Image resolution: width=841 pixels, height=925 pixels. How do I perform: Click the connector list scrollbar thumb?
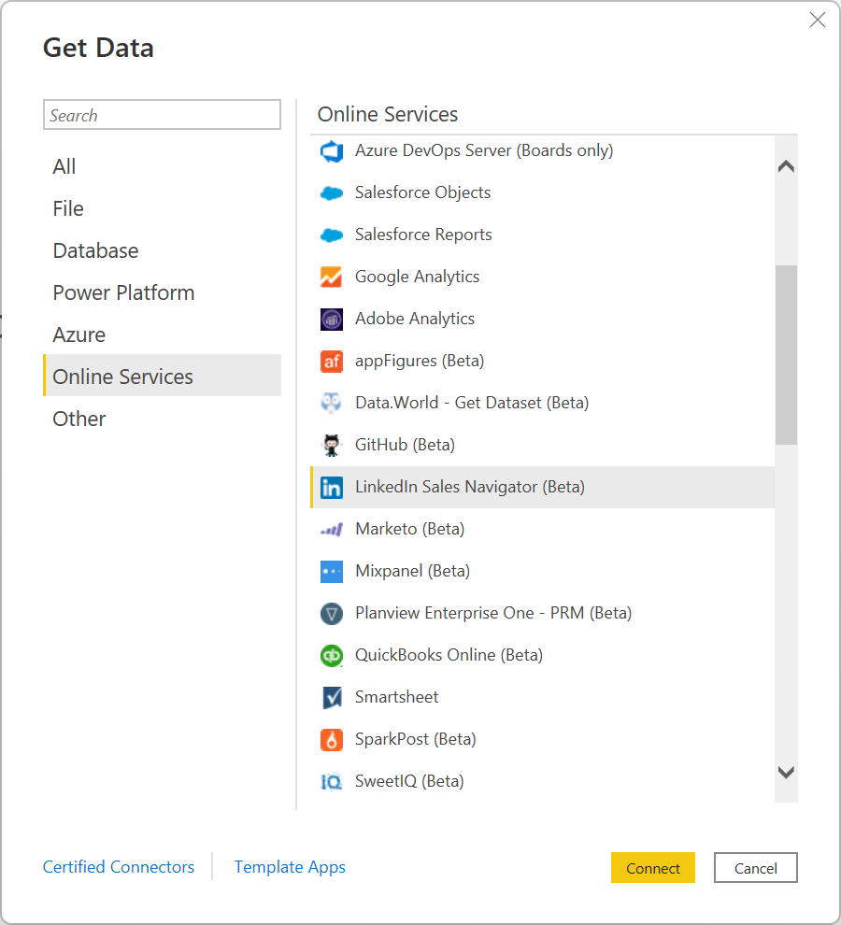786,355
